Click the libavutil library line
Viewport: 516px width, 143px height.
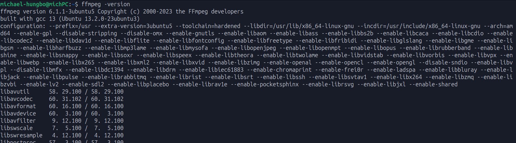(x=62, y=92)
